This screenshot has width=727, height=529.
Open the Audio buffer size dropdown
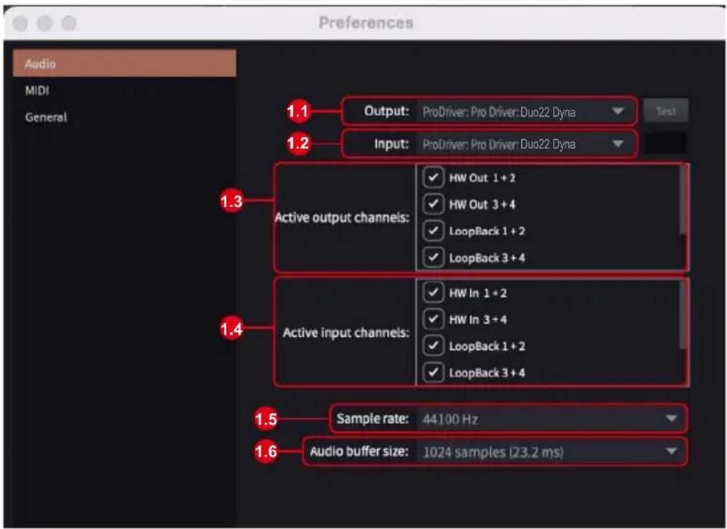551,451
